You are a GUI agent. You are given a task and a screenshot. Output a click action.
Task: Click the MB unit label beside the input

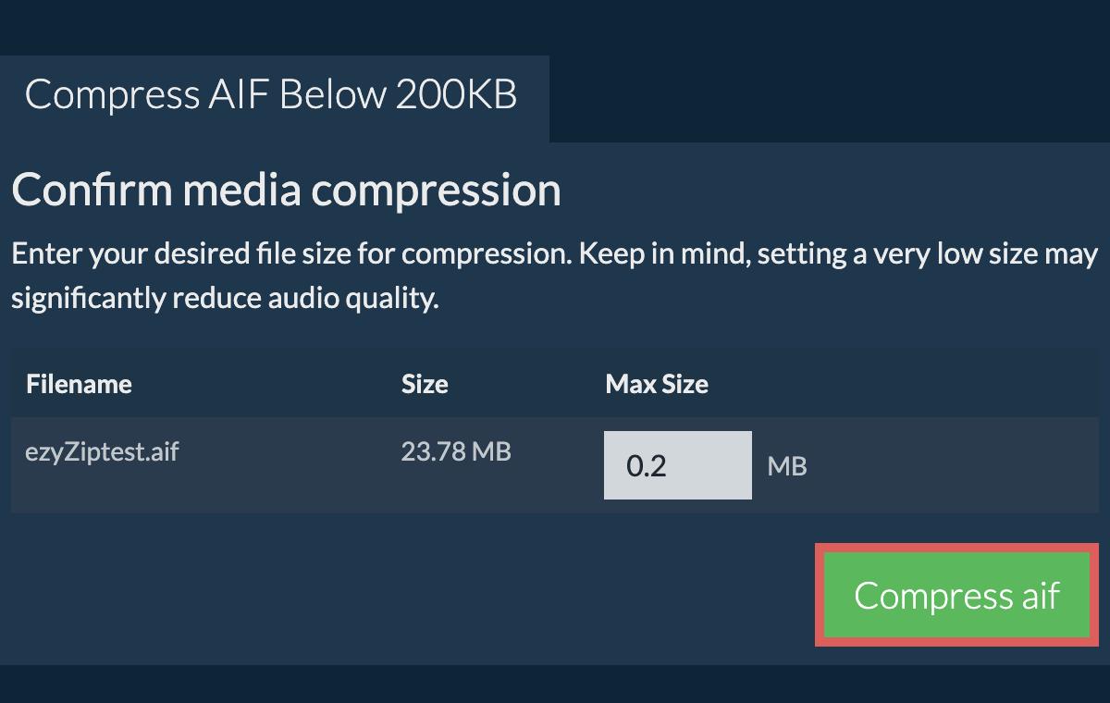click(x=787, y=466)
